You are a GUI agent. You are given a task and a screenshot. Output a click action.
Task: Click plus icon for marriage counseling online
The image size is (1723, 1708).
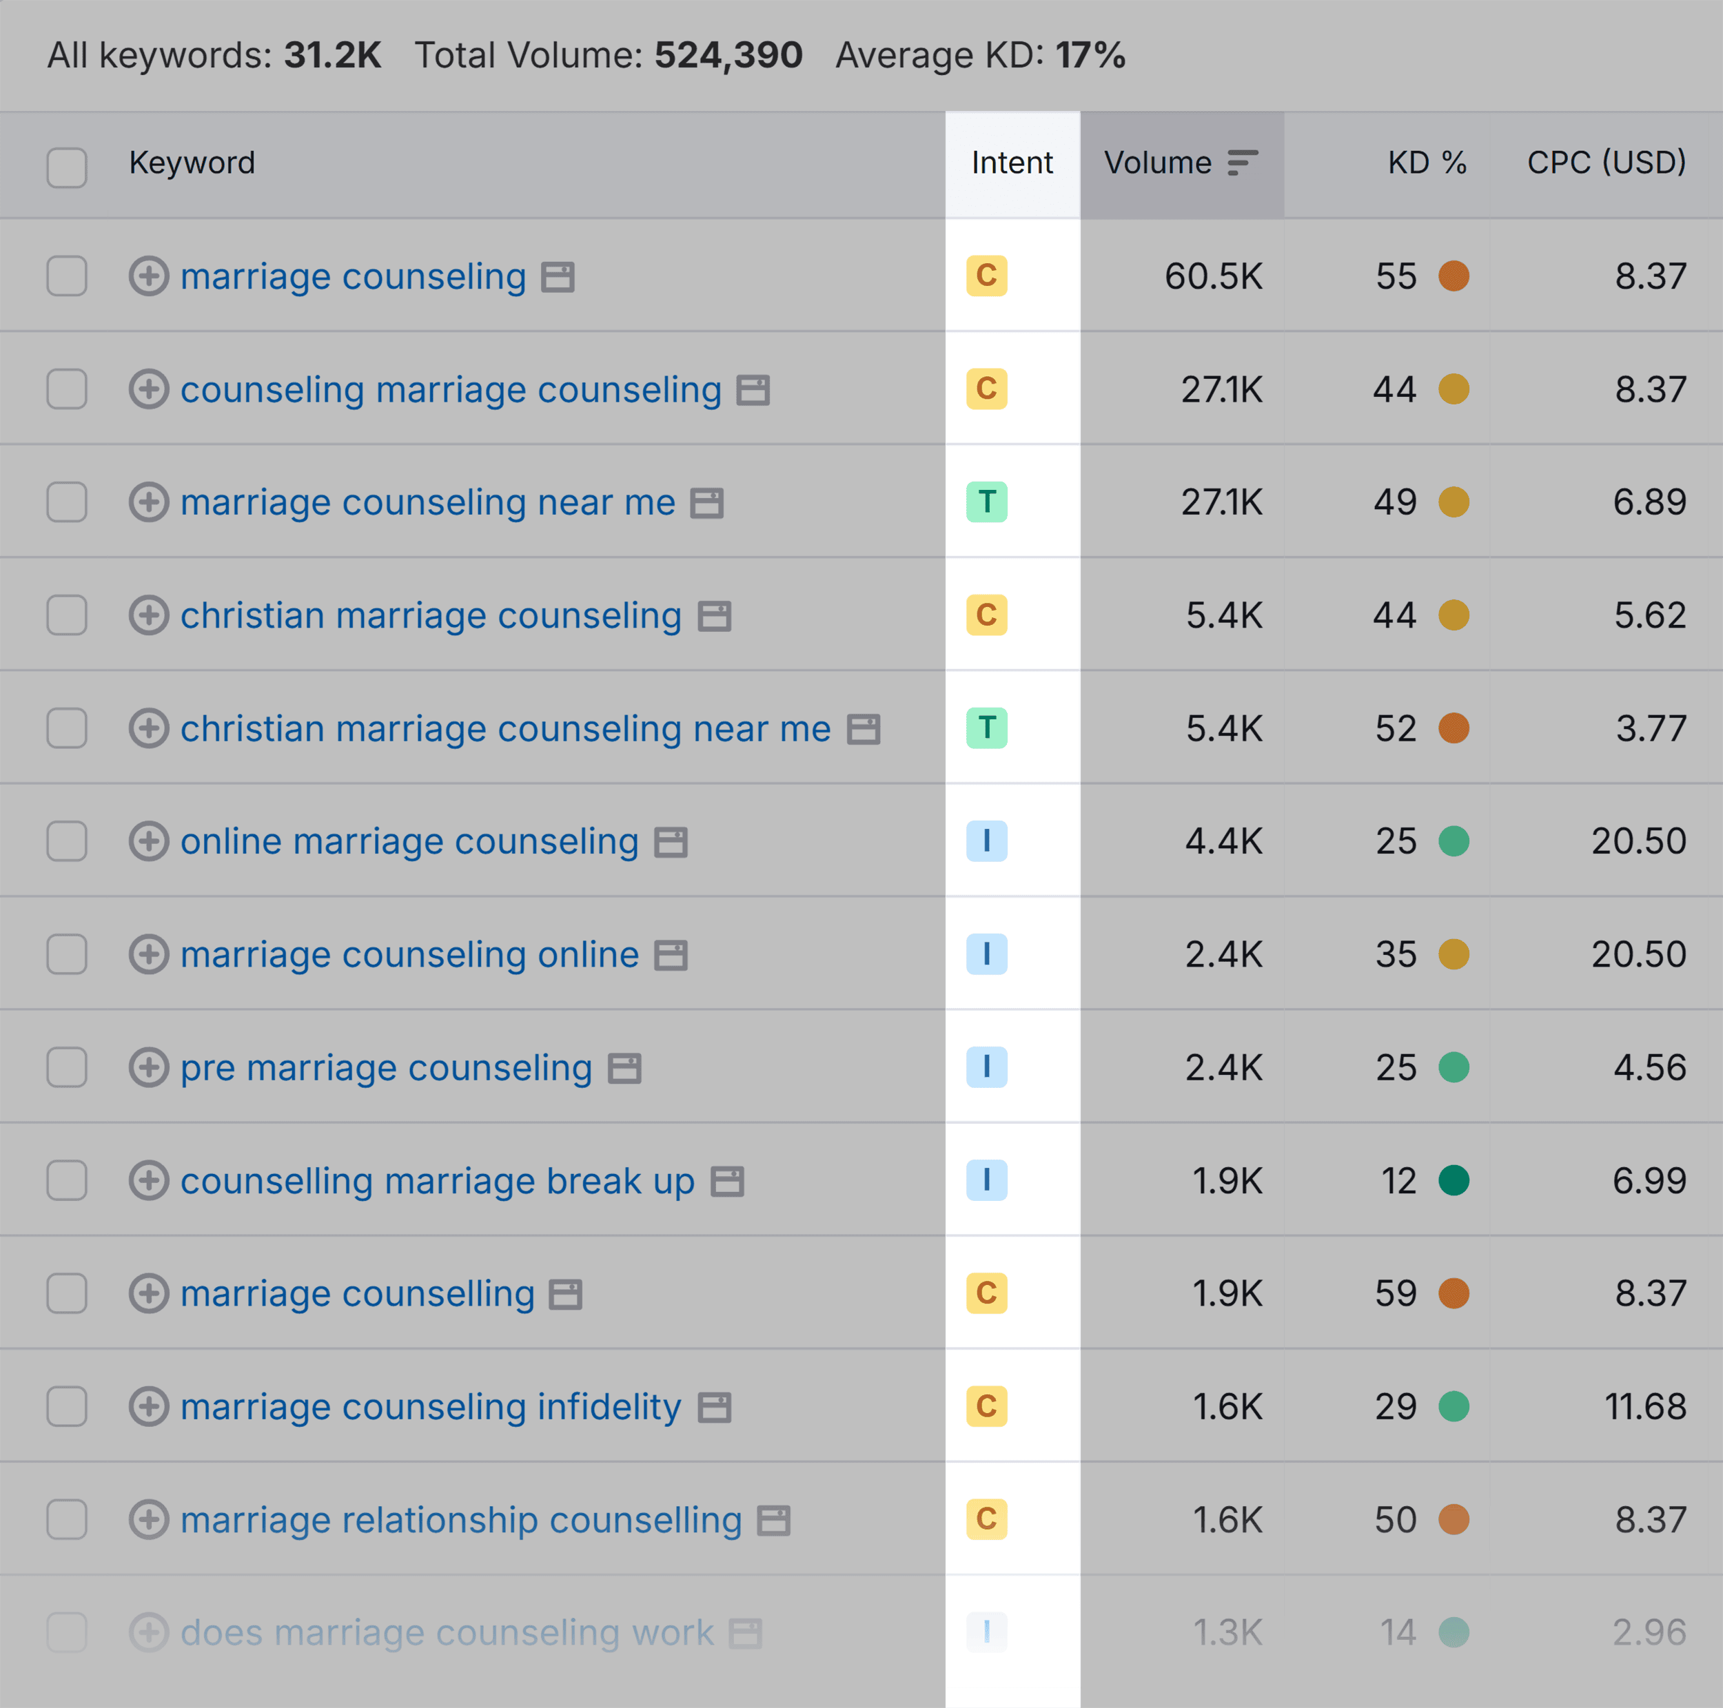tap(149, 954)
